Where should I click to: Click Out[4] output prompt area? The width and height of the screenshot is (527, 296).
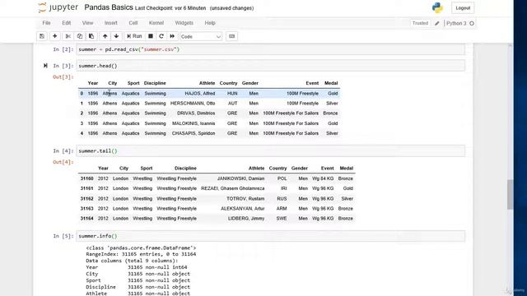(x=63, y=162)
